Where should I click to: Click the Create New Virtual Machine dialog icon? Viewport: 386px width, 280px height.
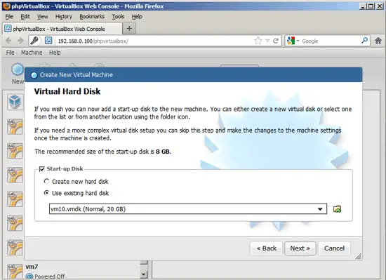point(34,75)
